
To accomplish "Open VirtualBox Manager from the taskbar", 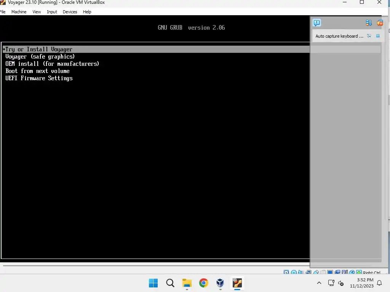I will pyautogui.click(x=220, y=283).
